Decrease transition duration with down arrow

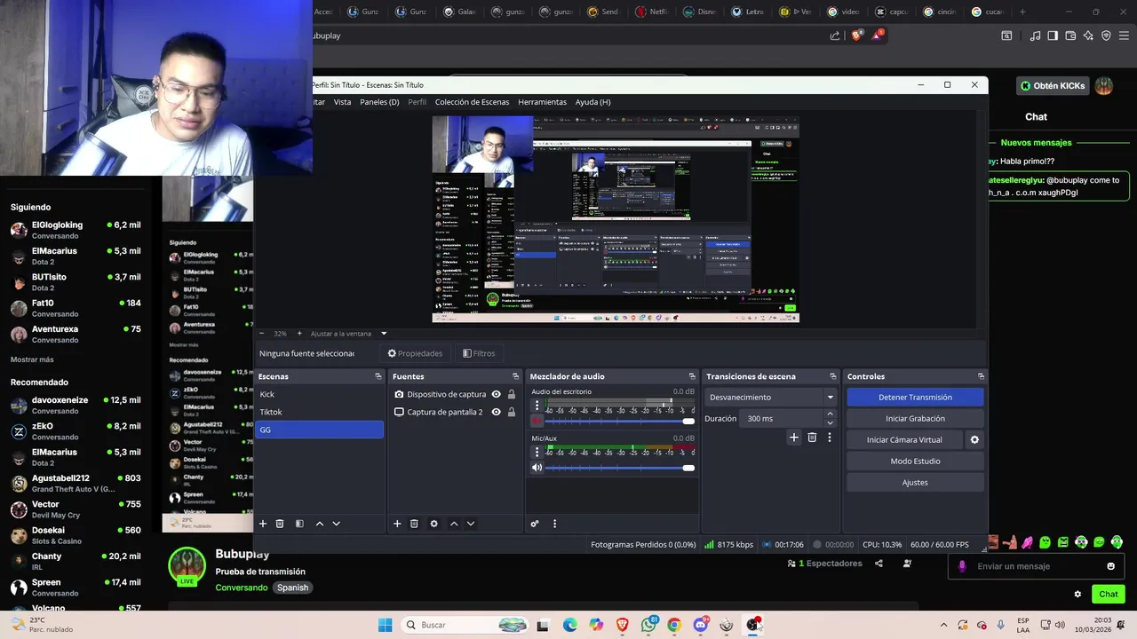[831, 423]
